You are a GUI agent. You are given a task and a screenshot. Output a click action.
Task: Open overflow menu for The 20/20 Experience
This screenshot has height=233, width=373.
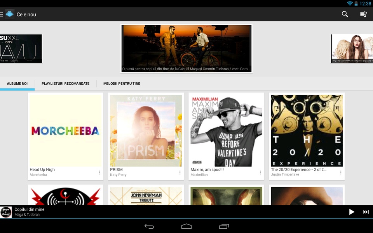coord(341,172)
